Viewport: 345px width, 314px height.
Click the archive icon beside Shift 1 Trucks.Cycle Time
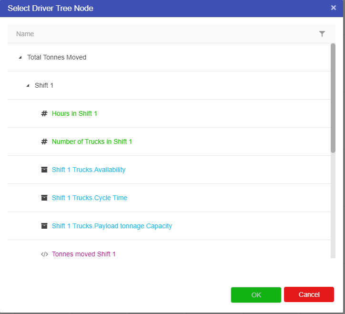tap(44, 198)
